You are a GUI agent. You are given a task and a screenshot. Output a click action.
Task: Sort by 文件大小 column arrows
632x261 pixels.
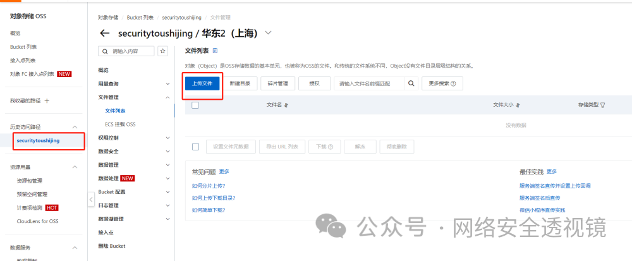[x=518, y=105]
